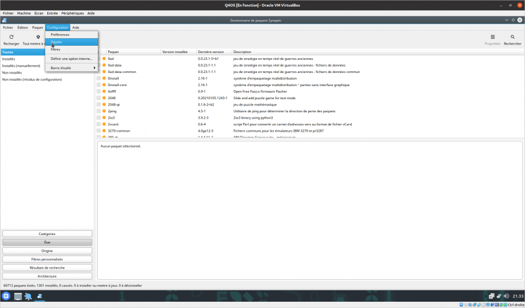Sort by the Dernière version column header
525x308 pixels.
[211, 52]
